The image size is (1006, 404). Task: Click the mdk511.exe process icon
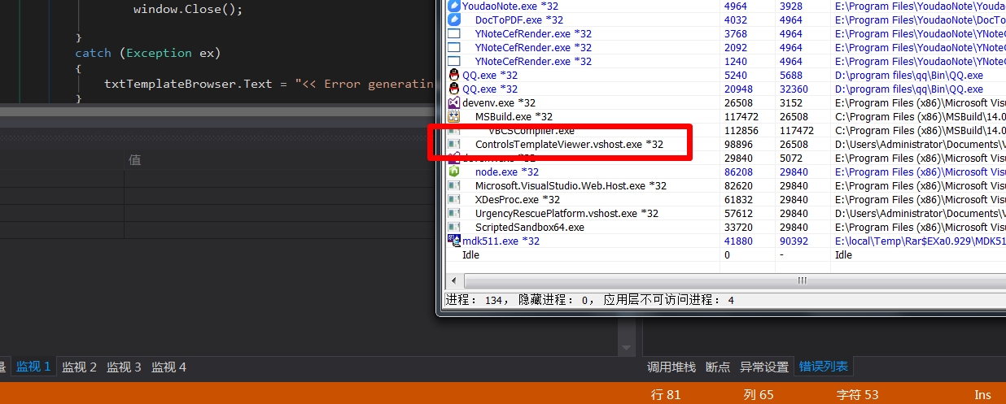(x=454, y=241)
